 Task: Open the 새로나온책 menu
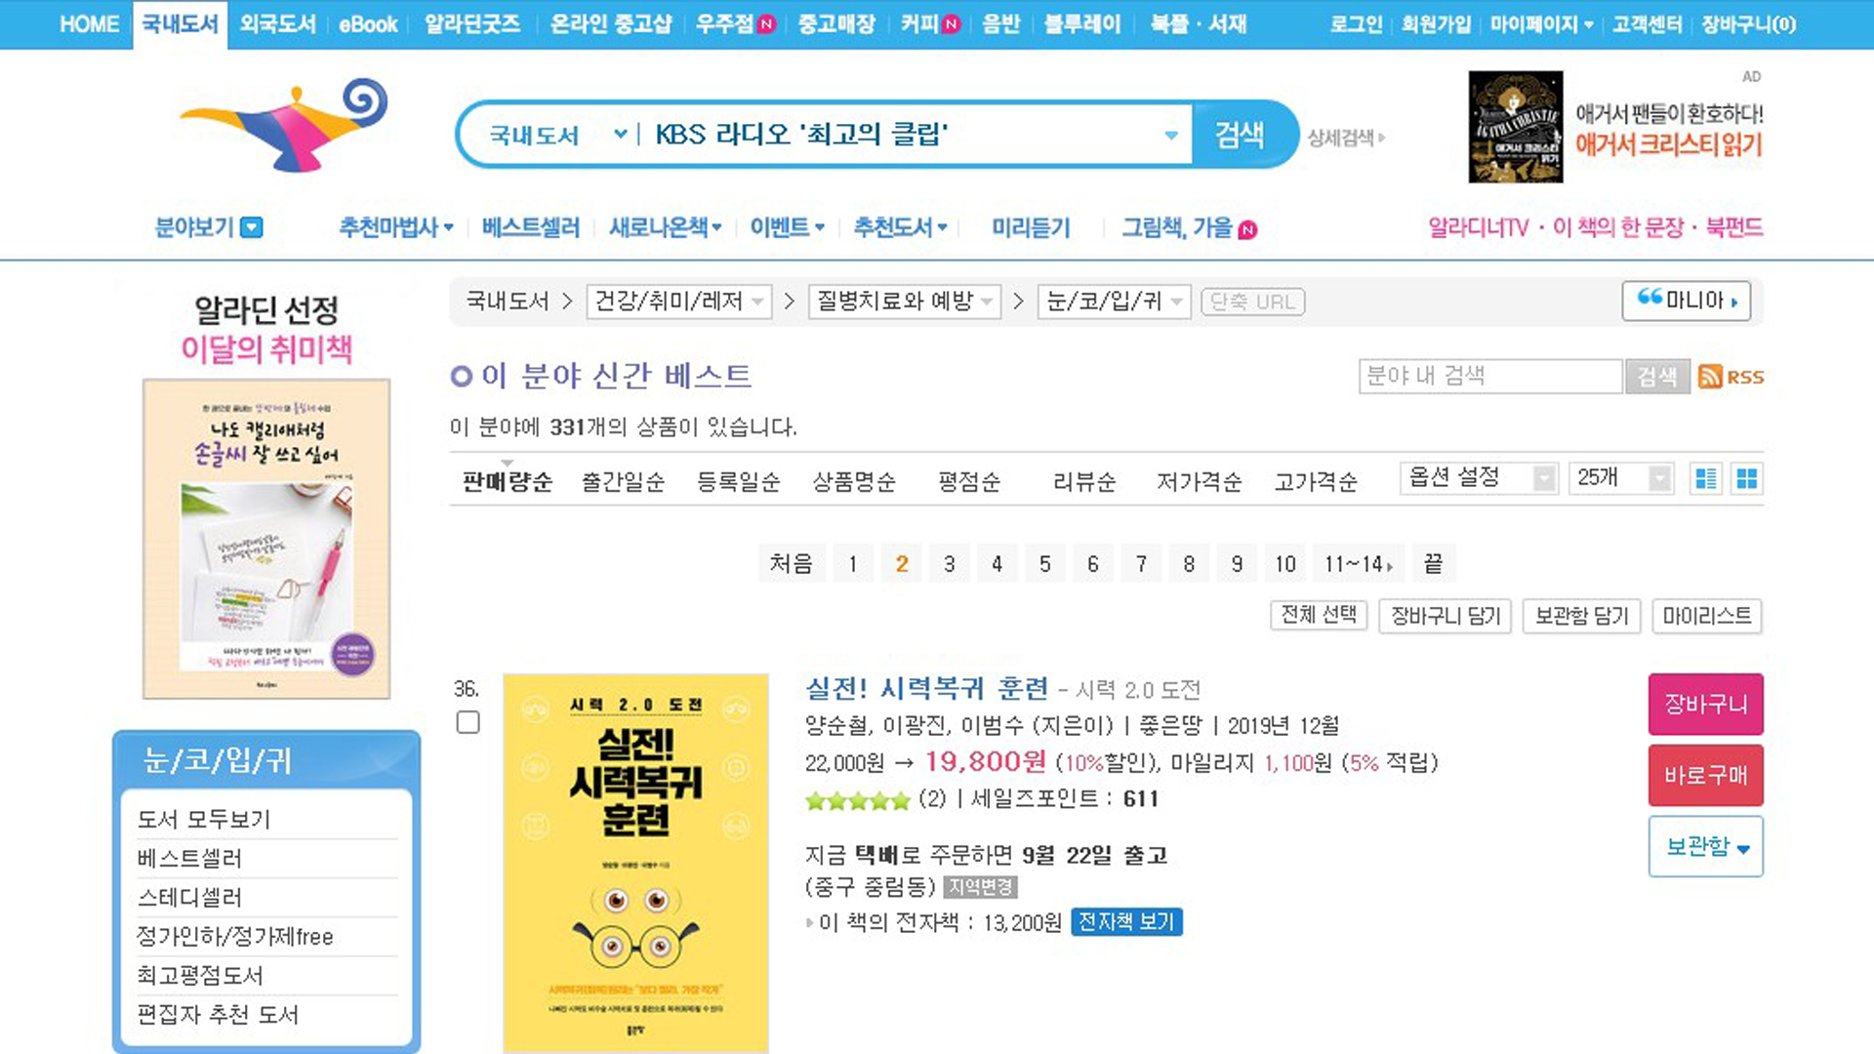coord(666,227)
